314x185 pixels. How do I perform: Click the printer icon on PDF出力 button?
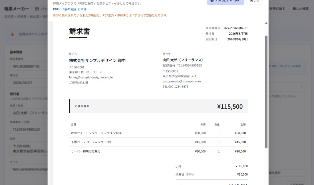click(212, 1)
